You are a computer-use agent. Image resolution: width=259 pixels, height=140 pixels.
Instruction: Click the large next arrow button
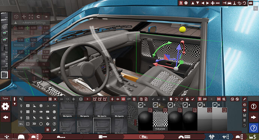[253, 117]
